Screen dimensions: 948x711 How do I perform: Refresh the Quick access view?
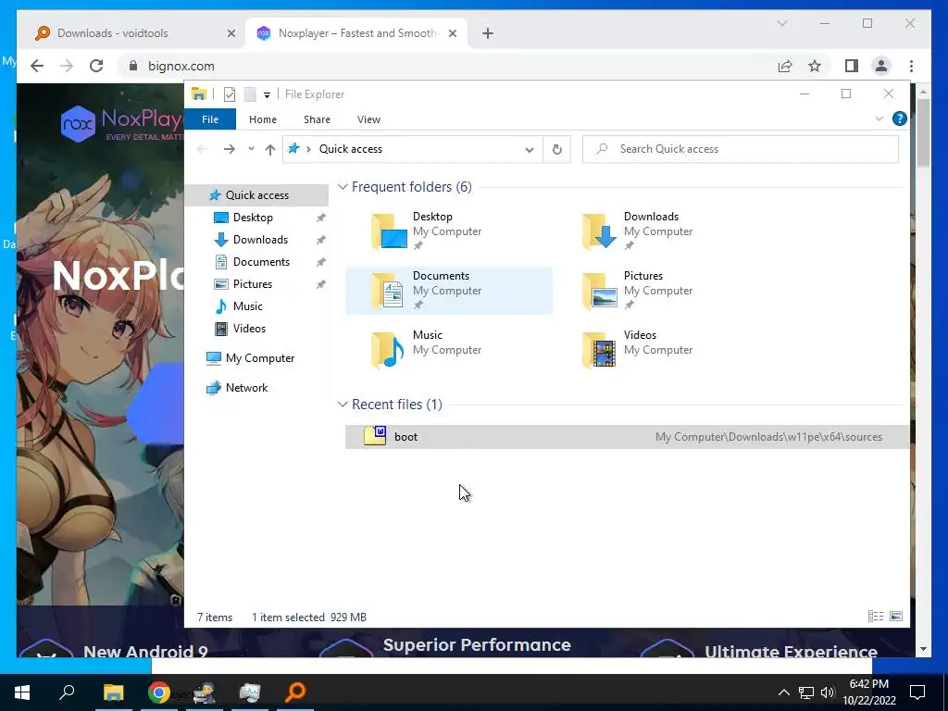click(x=556, y=149)
